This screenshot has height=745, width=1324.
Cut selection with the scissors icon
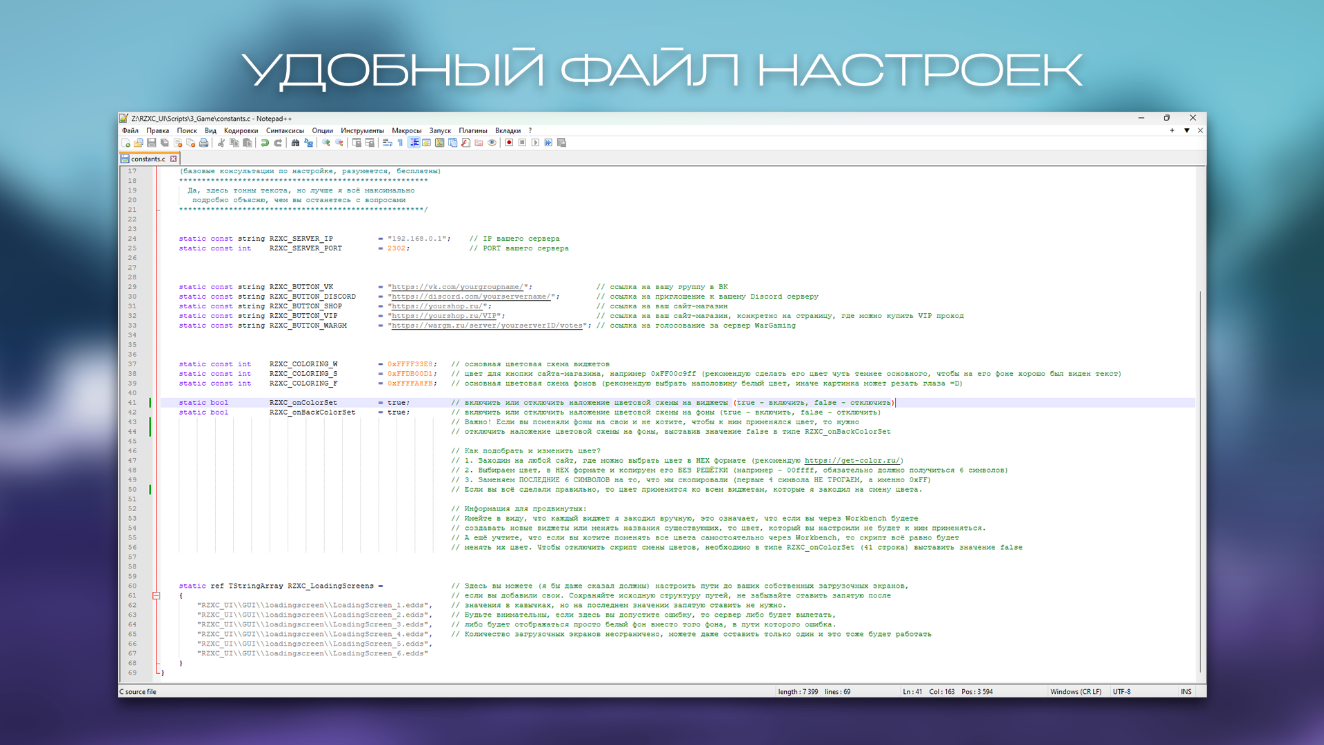tap(221, 143)
